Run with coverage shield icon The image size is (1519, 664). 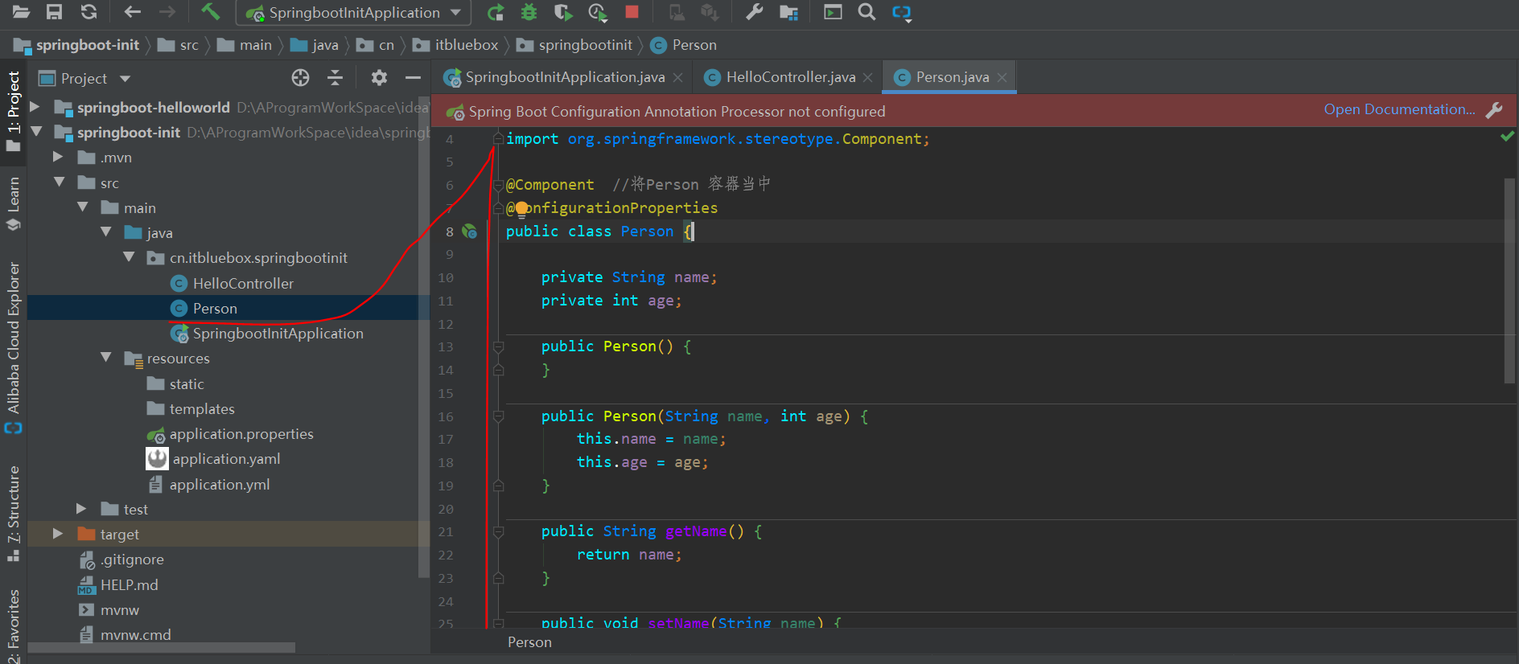tap(563, 12)
